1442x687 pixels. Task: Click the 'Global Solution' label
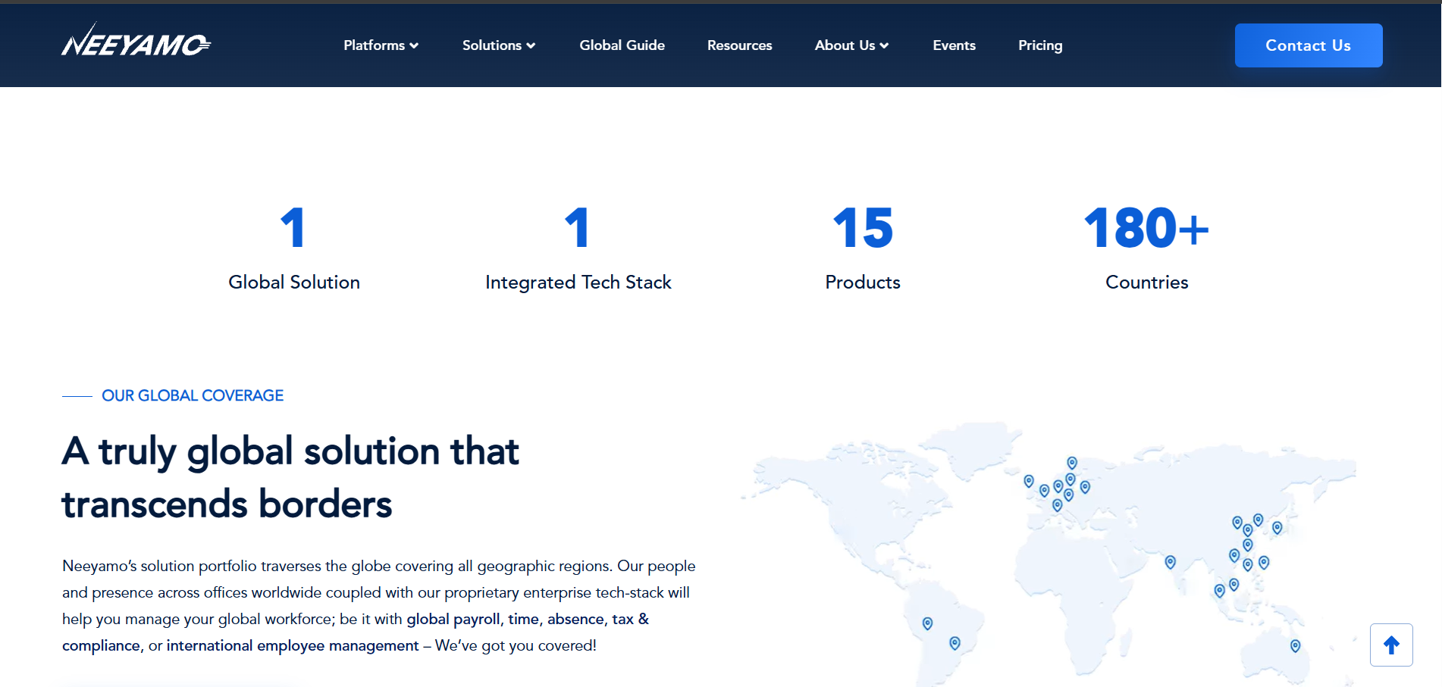click(x=294, y=282)
